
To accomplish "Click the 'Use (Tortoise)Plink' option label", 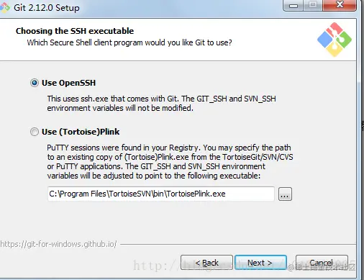I will tap(81, 132).
